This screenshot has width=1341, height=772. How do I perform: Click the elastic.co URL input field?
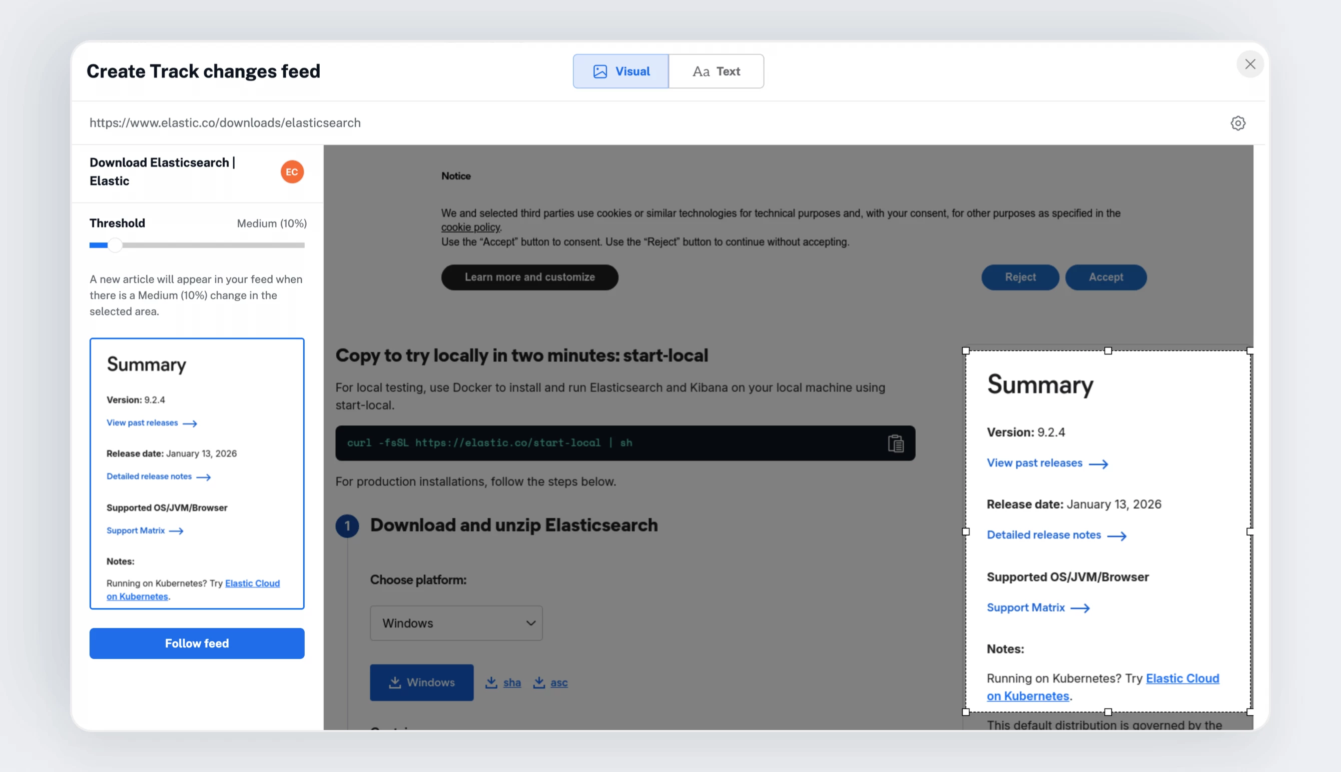636,123
